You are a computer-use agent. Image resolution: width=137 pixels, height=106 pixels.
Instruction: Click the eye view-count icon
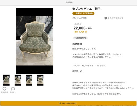[x=74, y=18]
